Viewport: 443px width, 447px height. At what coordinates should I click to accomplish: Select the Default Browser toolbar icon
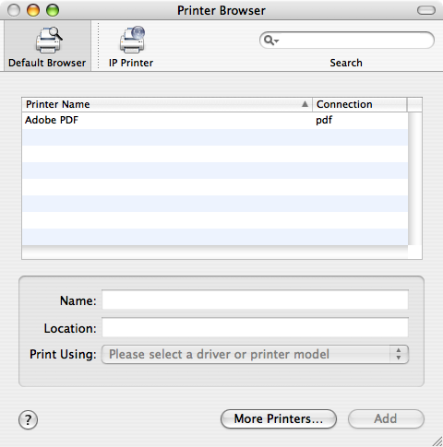click(x=47, y=46)
